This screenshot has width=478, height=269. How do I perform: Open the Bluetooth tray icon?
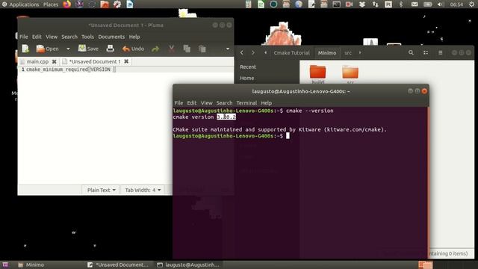click(x=401, y=4)
